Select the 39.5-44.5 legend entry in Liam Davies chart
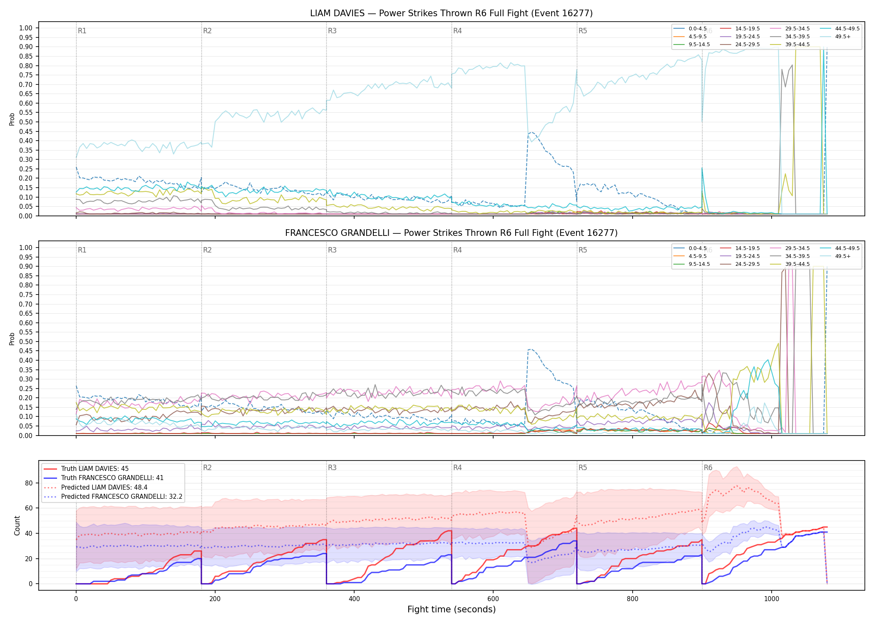874x624 pixels. pos(790,45)
